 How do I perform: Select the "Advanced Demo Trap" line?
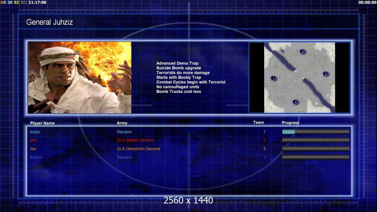click(x=177, y=63)
